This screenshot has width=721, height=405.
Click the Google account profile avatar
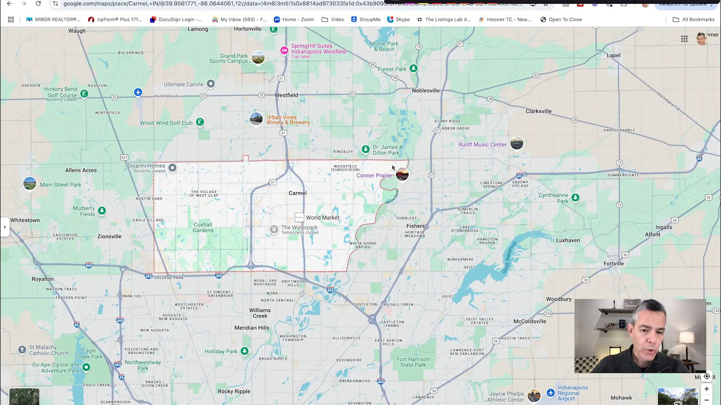701,39
